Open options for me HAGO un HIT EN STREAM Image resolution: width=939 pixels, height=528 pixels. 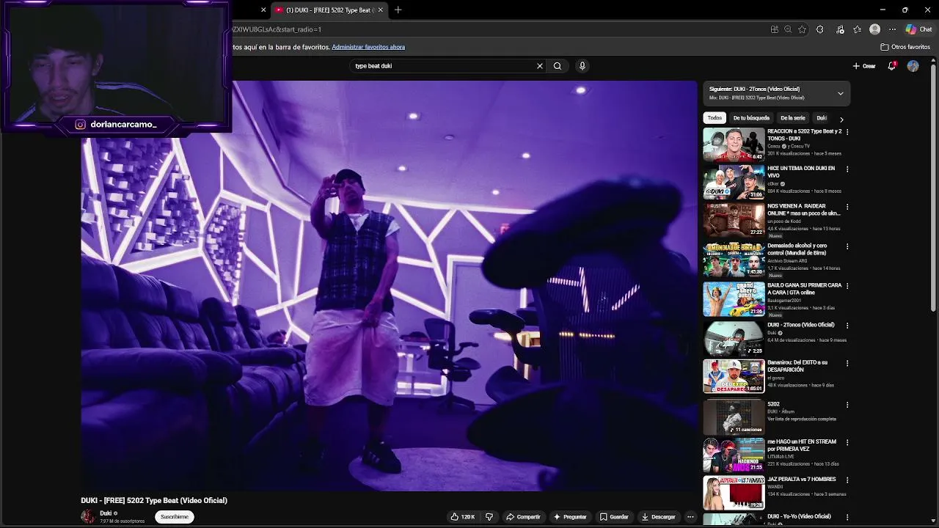point(847,442)
